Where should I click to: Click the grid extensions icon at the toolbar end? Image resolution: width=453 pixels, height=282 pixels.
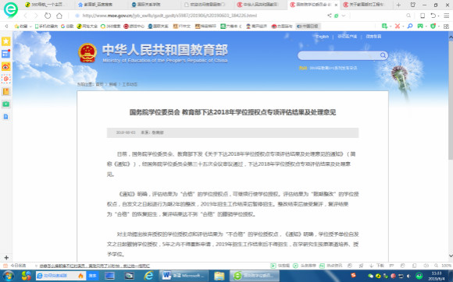click(x=446, y=26)
